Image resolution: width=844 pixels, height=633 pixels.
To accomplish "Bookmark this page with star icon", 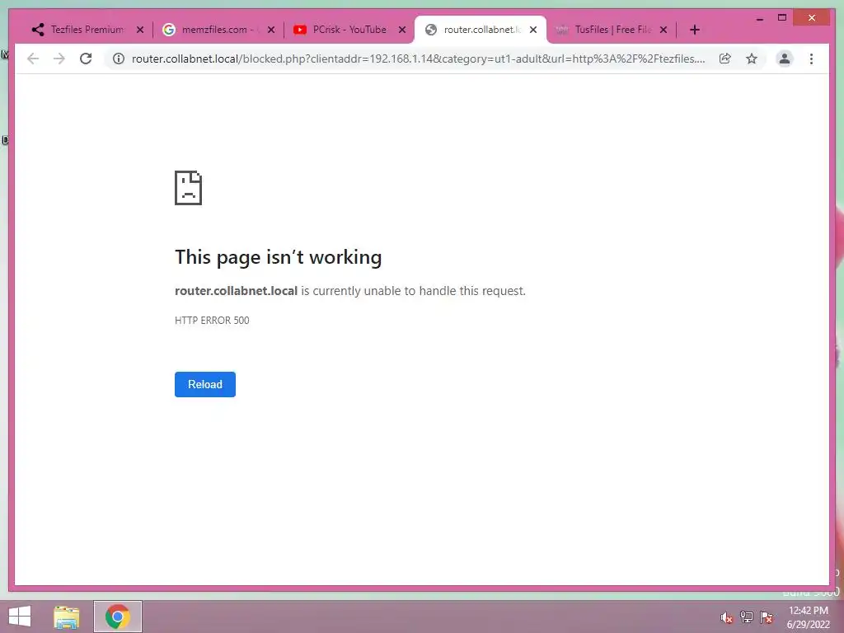I will [x=752, y=59].
